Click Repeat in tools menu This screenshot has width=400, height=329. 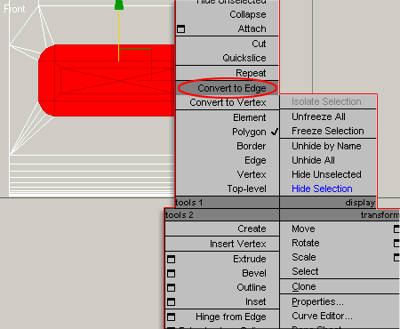click(251, 73)
